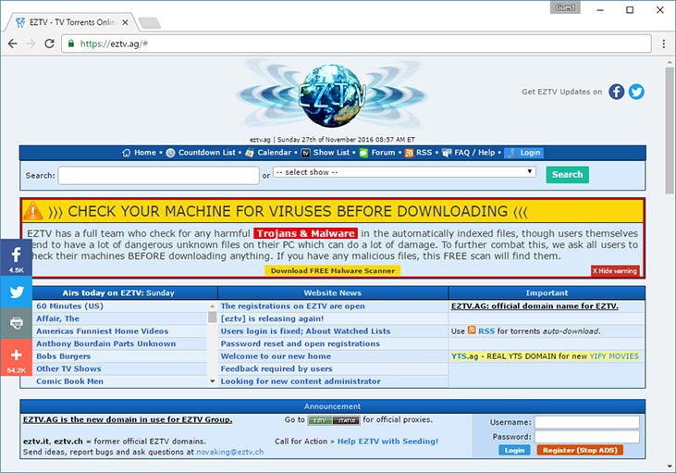
Task: Click the orange RSS icon in Important panel
Action: (472, 330)
